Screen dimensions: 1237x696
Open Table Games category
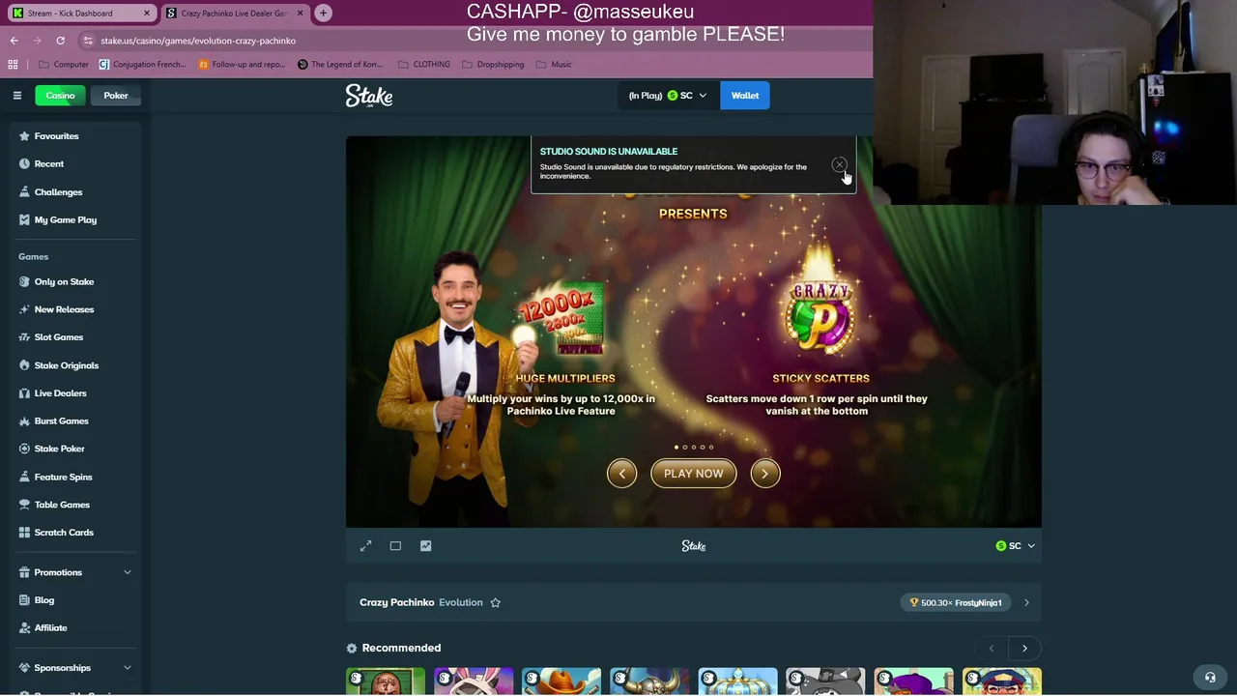[x=62, y=505]
